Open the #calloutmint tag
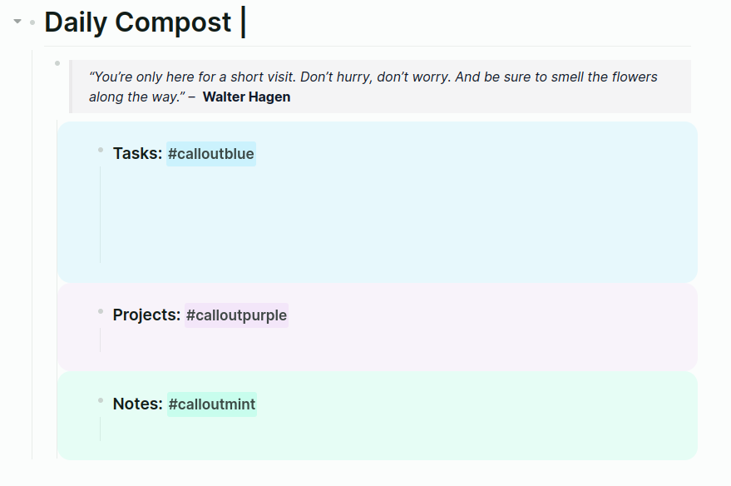Viewport: 731px width, 486px height. tap(212, 404)
